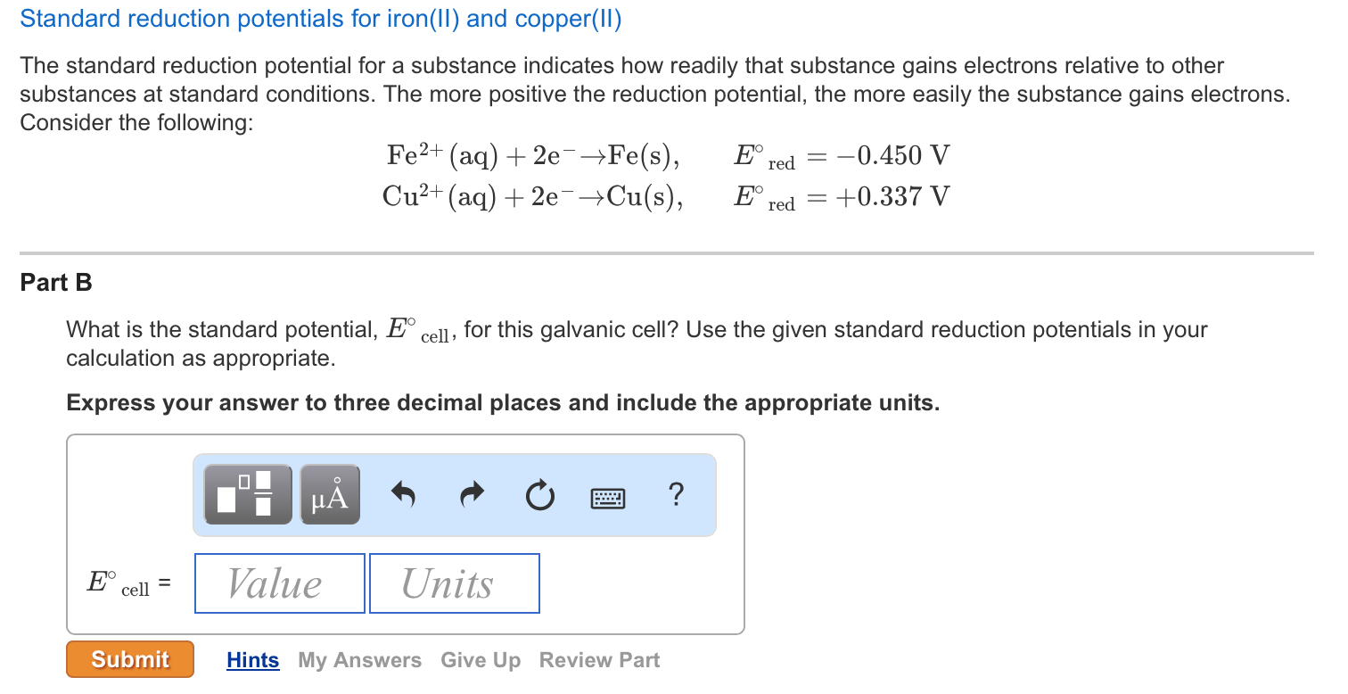The image size is (1348, 694).
Task: Click My Answers
Action: [359, 660]
